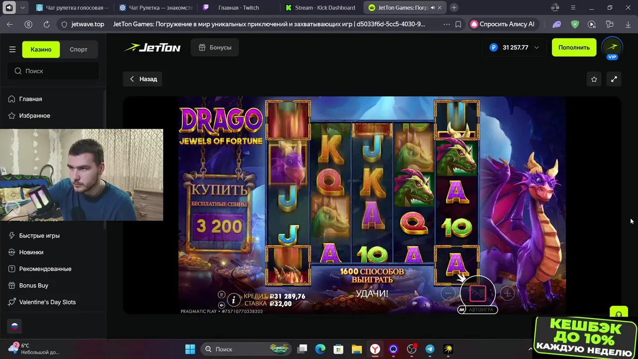Open Новинки category

tap(31, 252)
